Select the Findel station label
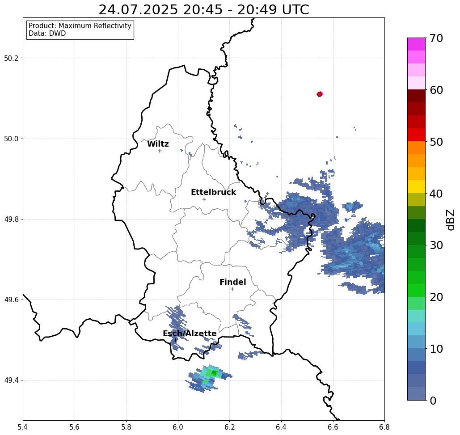 232,282
